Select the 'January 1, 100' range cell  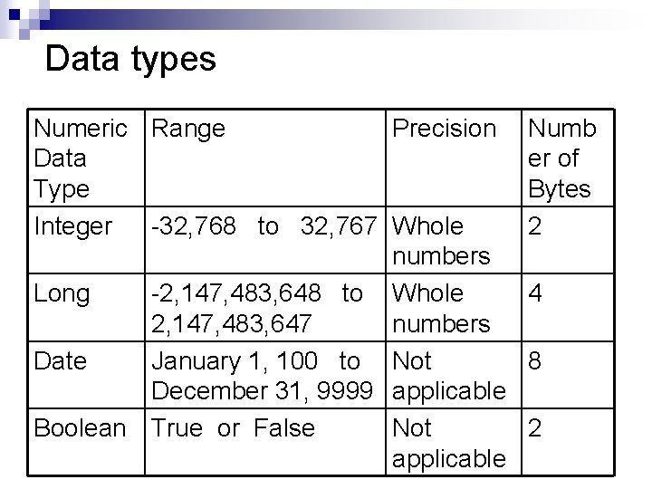265,375
